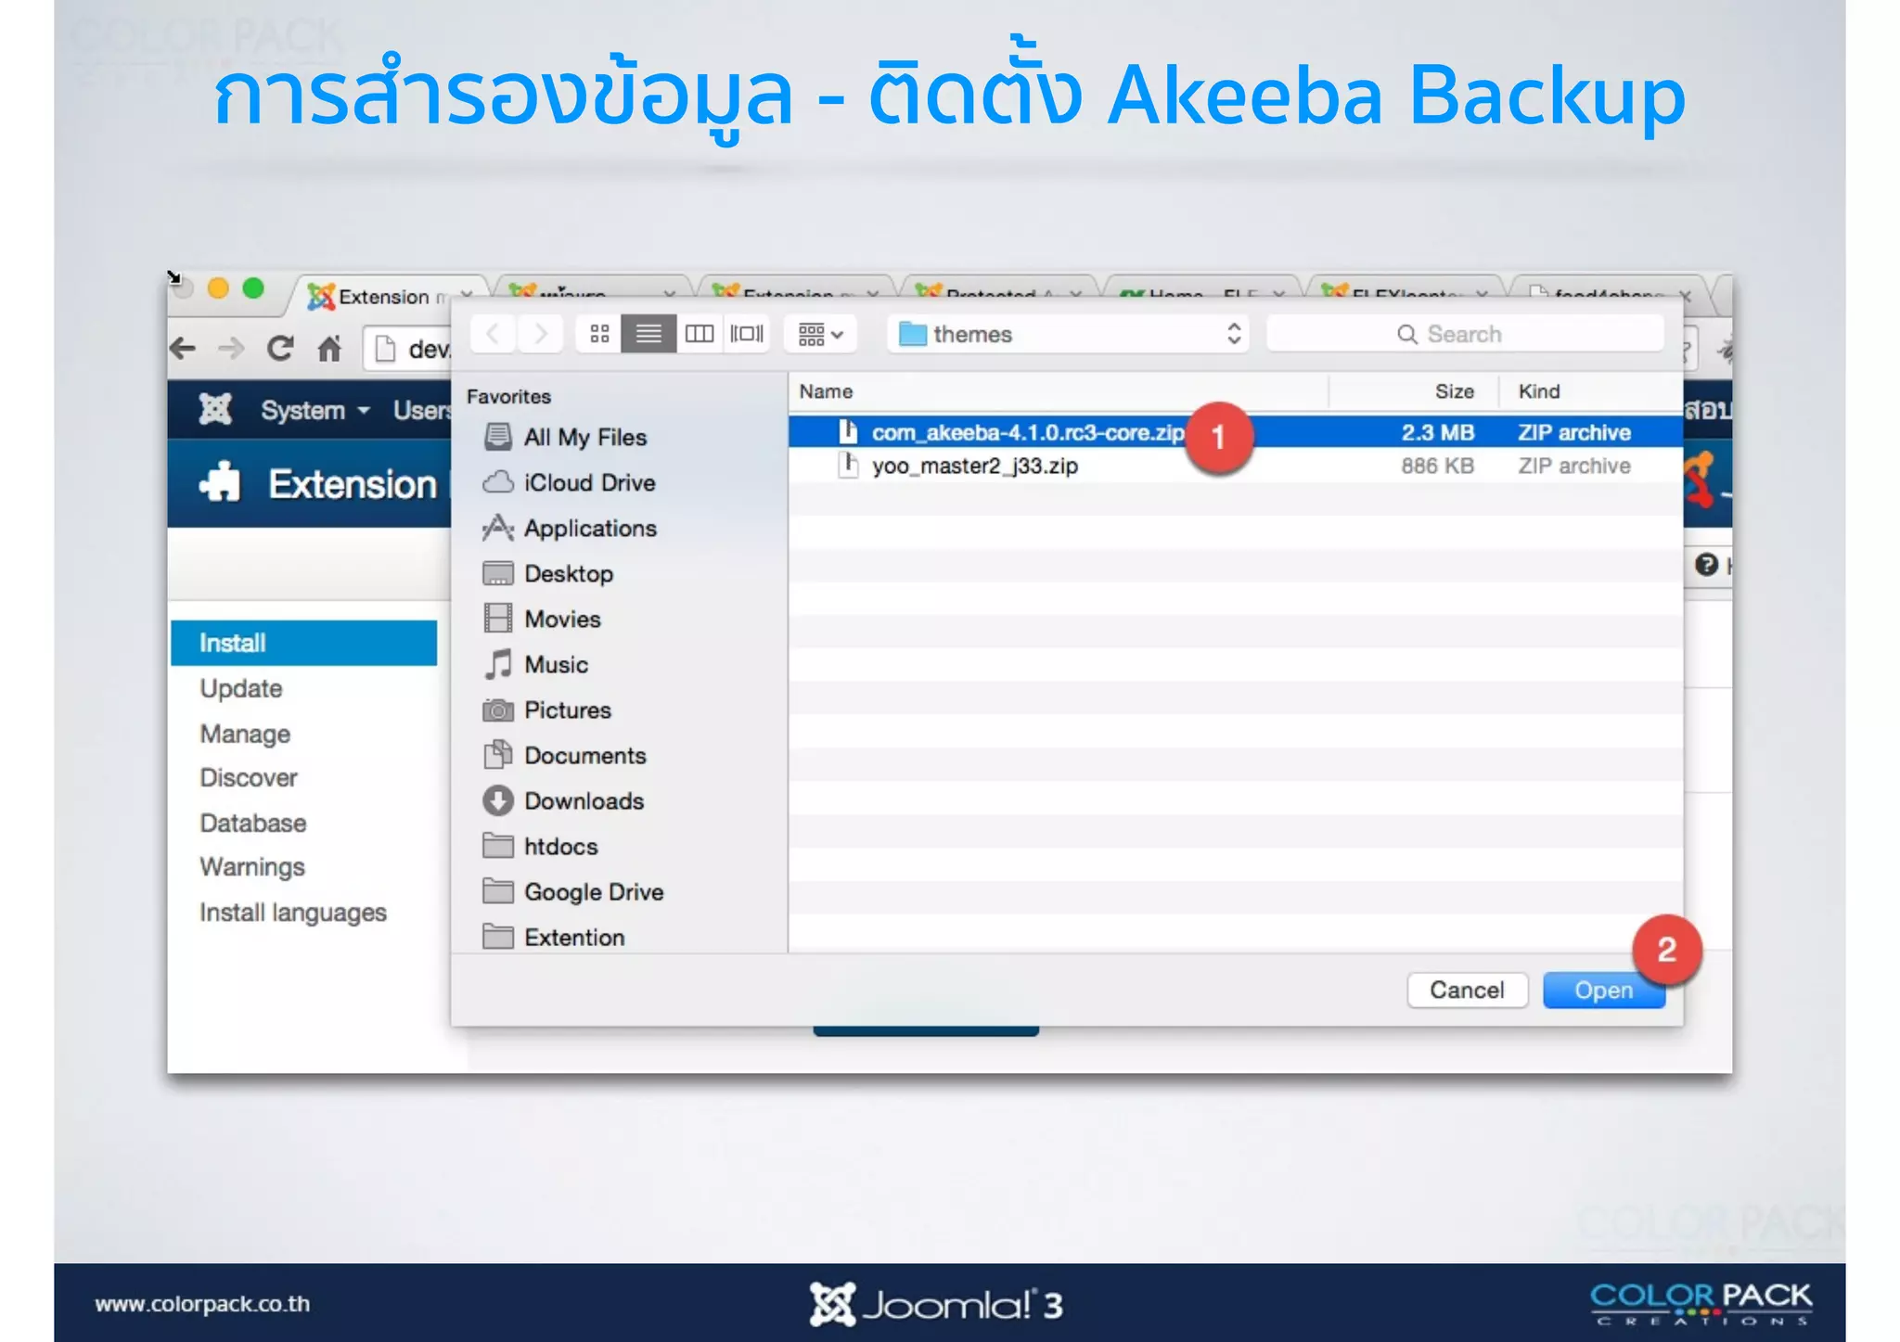1900x1342 pixels.
Task: Select Install languages in Joomla sidebar
Action: click(x=293, y=913)
